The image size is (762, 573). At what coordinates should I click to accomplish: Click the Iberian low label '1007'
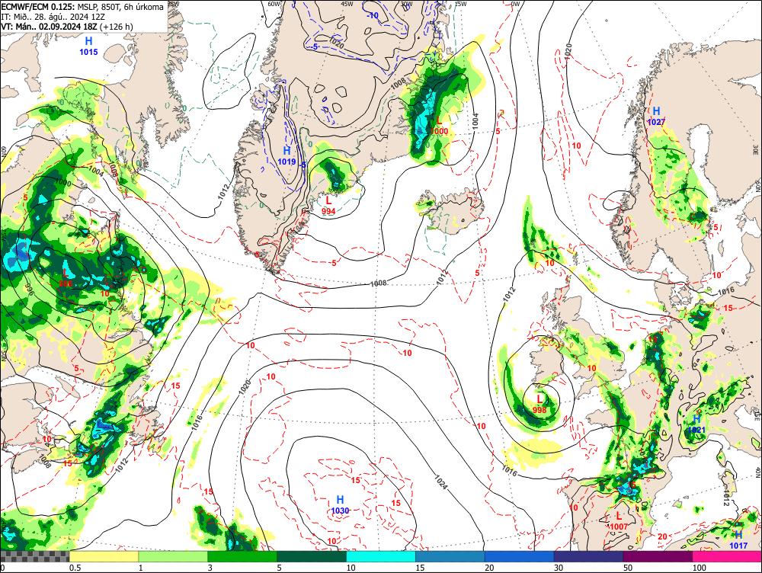(618, 527)
